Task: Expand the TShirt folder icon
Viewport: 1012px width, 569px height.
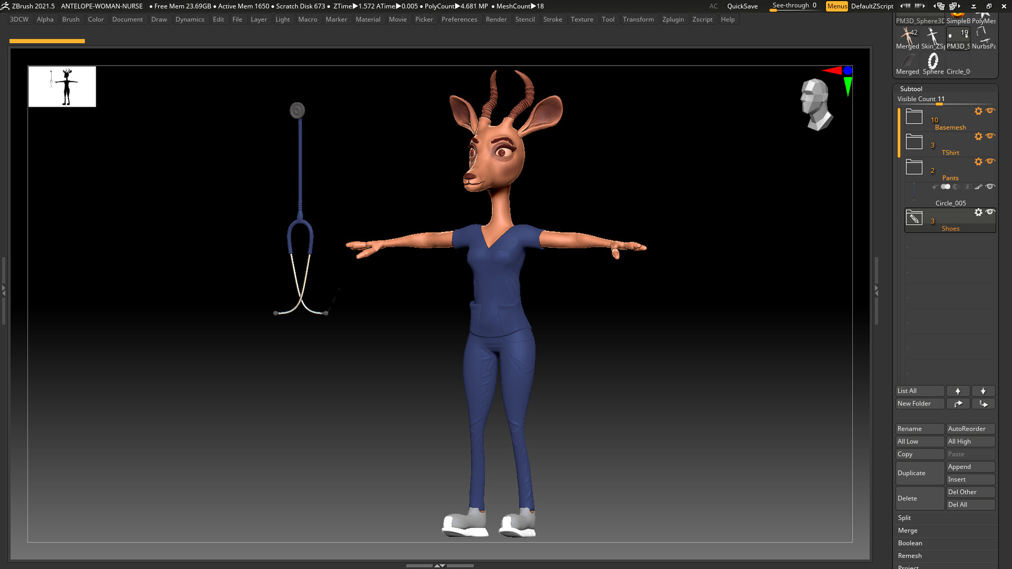Action: click(914, 142)
